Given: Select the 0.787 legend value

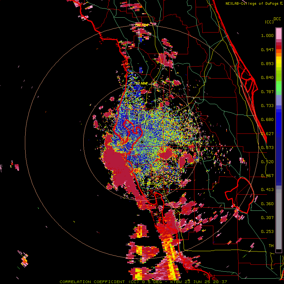Looking at the screenshot, I should (267, 92).
